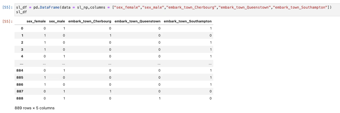Image resolution: width=340 pixels, height=113 pixels.
Task: Click the embark_town_Queenstown column header
Action: (x=138, y=21)
